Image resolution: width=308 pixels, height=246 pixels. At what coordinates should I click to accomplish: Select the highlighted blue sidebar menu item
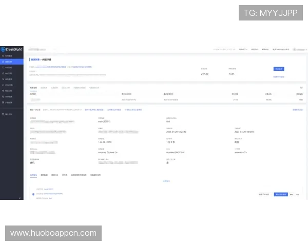[11, 61]
